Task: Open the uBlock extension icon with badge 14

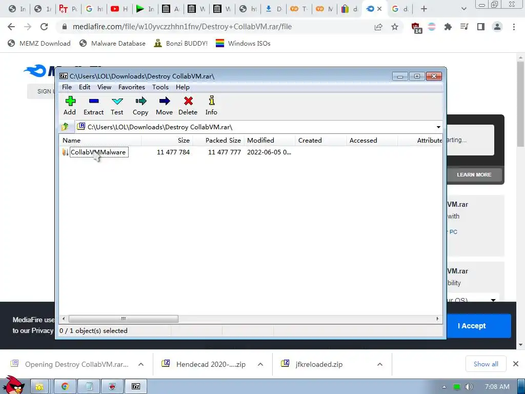Action: tap(416, 28)
